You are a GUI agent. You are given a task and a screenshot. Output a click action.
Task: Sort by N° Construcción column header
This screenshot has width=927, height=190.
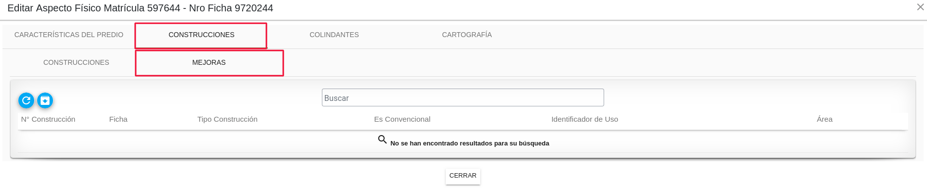(48, 119)
